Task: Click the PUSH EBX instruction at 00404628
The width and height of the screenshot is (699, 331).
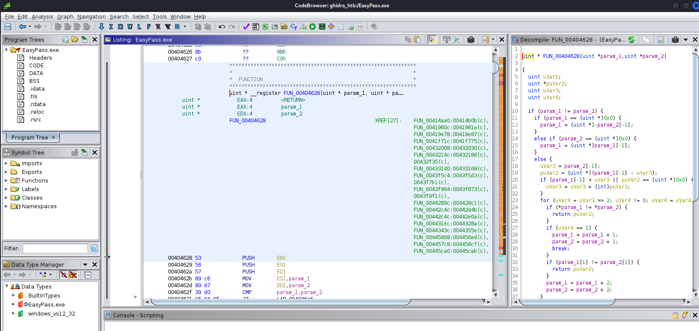Action: click(264, 258)
